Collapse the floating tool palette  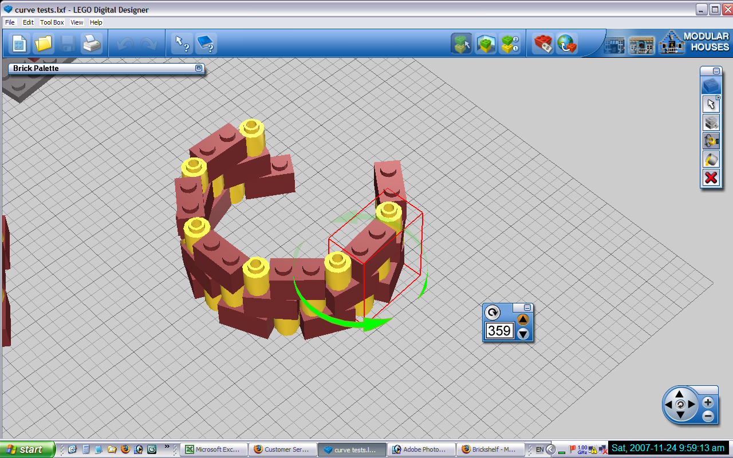[x=716, y=71]
